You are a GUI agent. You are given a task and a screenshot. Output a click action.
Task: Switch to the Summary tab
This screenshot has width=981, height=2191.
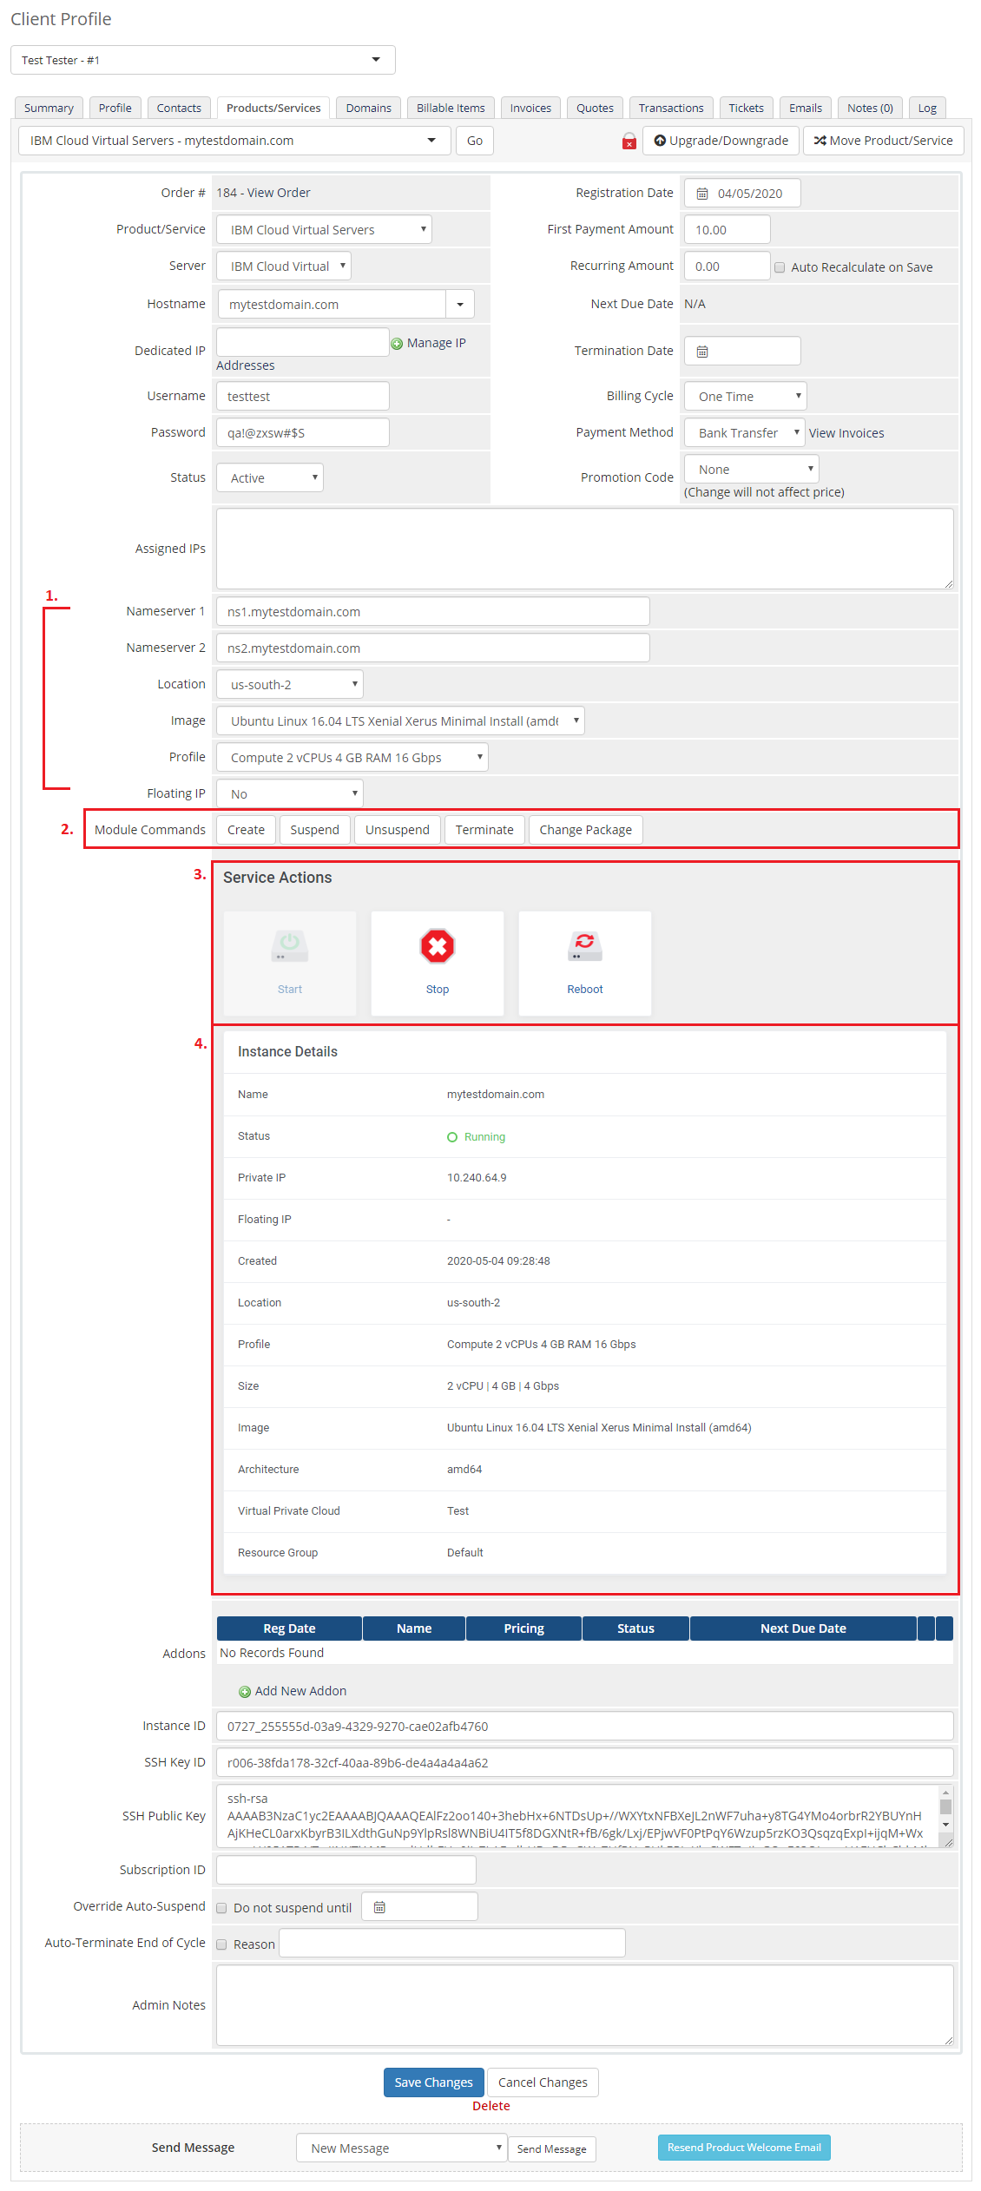point(49,108)
